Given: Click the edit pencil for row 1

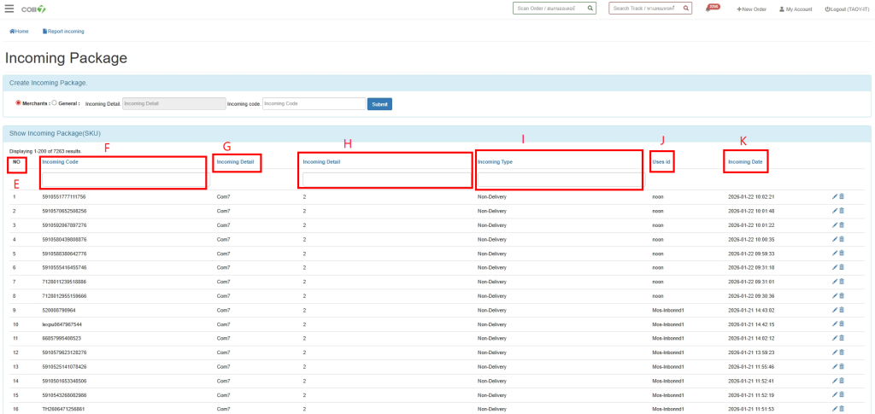Looking at the screenshot, I should pyautogui.click(x=835, y=196).
